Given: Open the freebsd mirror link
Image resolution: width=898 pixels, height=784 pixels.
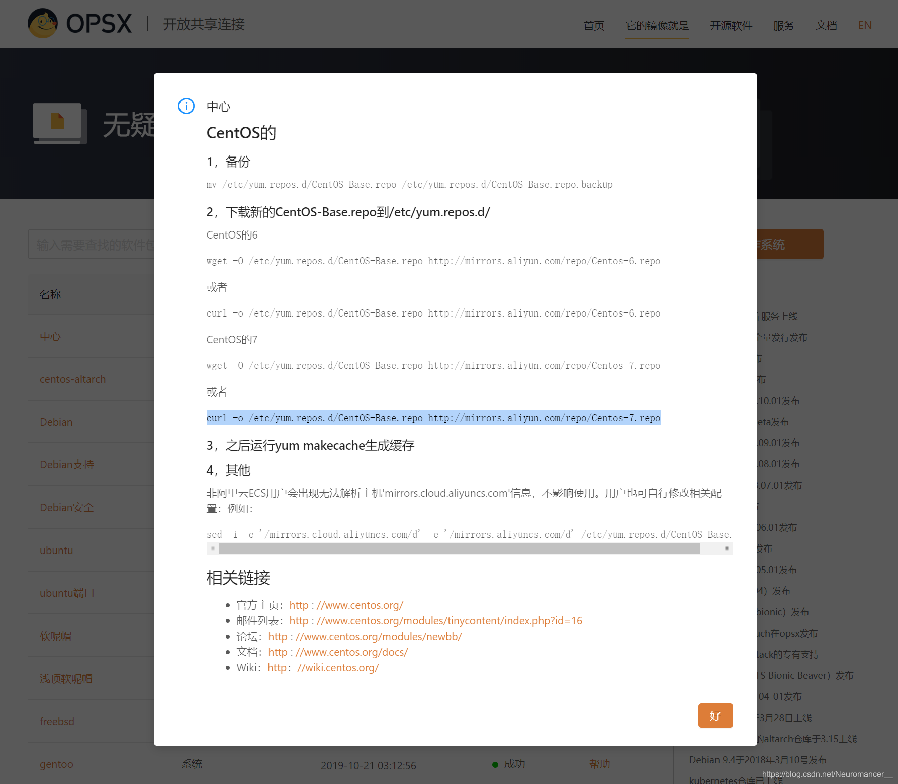Looking at the screenshot, I should [57, 721].
